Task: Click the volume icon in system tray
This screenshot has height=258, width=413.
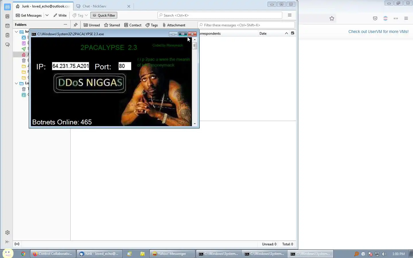Action: pyautogui.click(x=384, y=254)
